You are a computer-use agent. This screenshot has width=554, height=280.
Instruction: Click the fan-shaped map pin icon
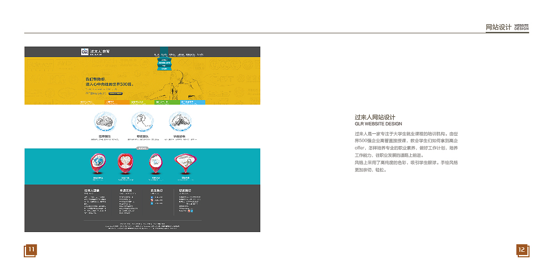[x=186, y=164]
